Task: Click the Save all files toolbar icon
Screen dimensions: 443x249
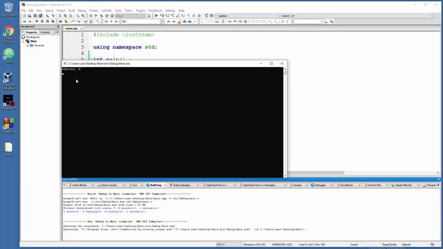Action: click(40, 16)
